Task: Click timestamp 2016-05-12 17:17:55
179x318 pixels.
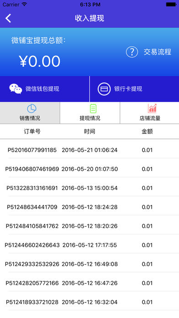Action: (x=89, y=245)
